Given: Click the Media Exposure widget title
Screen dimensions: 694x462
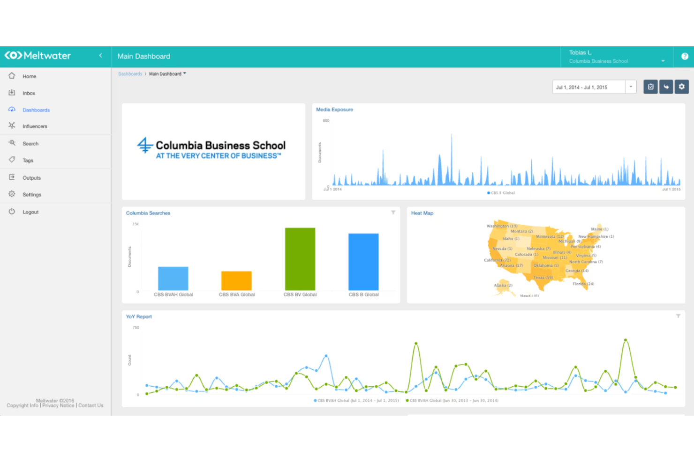Looking at the screenshot, I should click(334, 110).
